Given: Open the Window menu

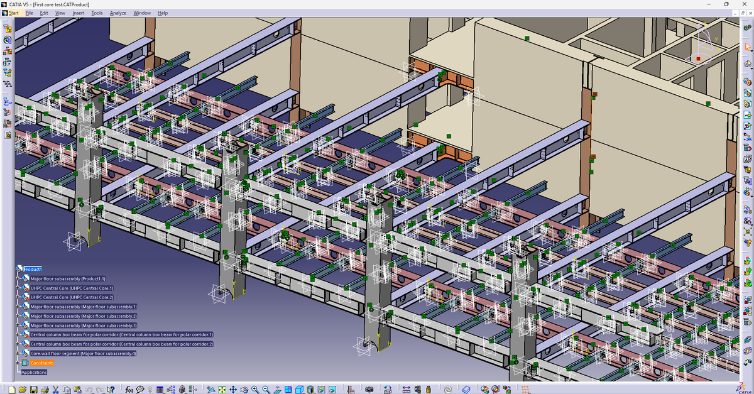Looking at the screenshot, I should point(142,13).
